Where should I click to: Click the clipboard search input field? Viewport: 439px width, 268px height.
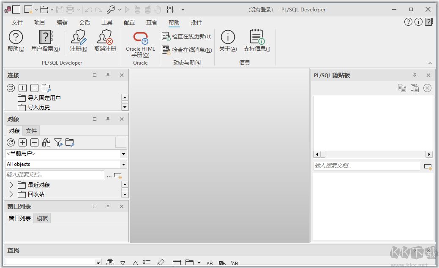pos(366,166)
